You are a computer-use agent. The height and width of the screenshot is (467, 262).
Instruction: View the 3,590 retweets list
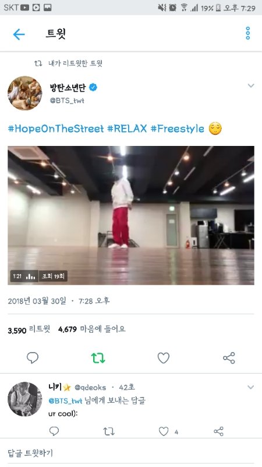(x=29, y=329)
